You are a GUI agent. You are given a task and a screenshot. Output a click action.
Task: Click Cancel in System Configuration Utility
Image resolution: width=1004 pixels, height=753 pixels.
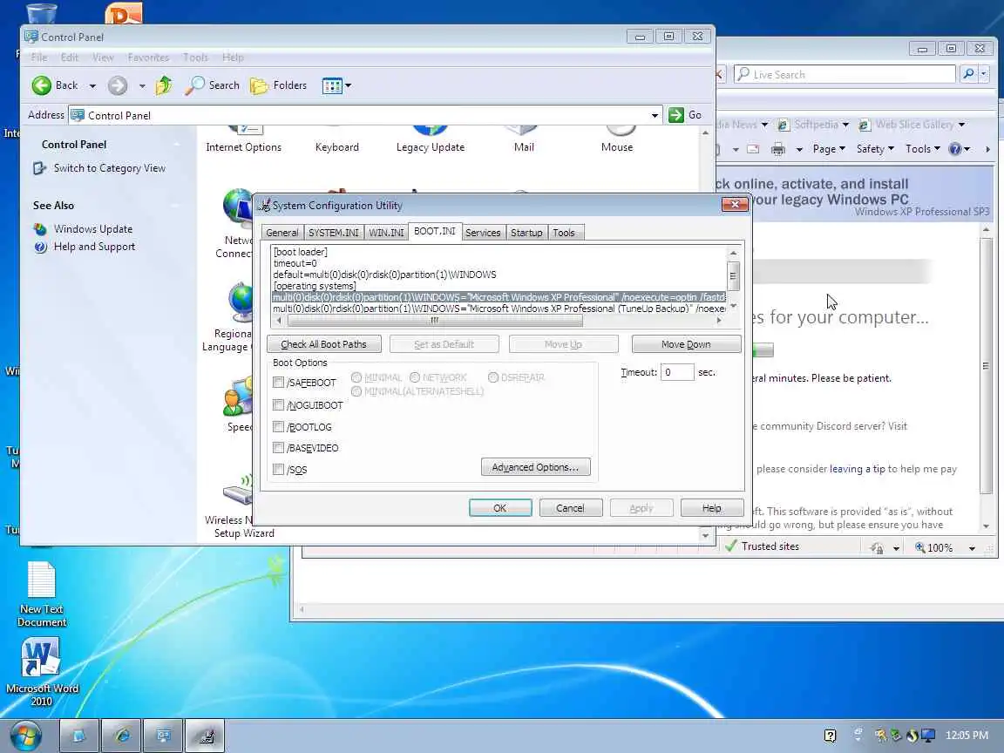coord(571,508)
